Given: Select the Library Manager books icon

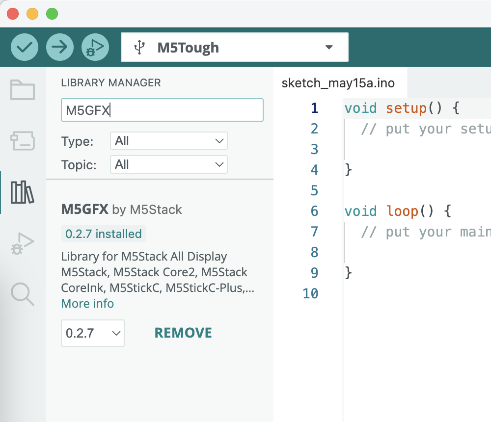Looking at the screenshot, I should [x=23, y=192].
